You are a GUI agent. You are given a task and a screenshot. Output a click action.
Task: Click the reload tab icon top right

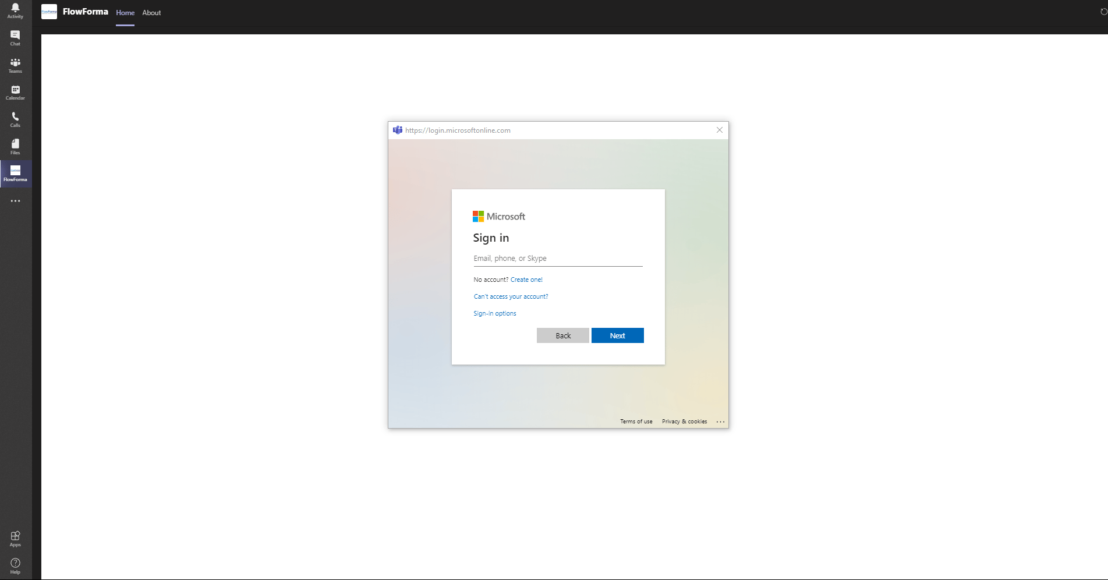(x=1103, y=12)
